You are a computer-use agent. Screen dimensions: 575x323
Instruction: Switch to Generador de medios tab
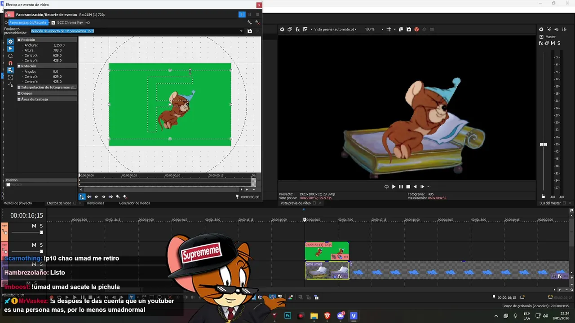point(134,203)
